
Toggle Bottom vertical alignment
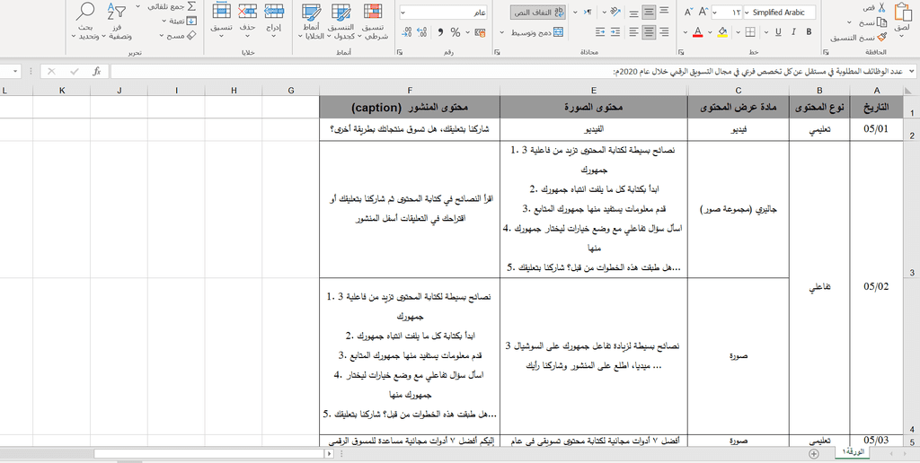pos(633,13)
